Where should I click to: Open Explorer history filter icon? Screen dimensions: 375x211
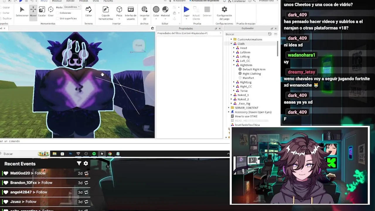(270, 34)
